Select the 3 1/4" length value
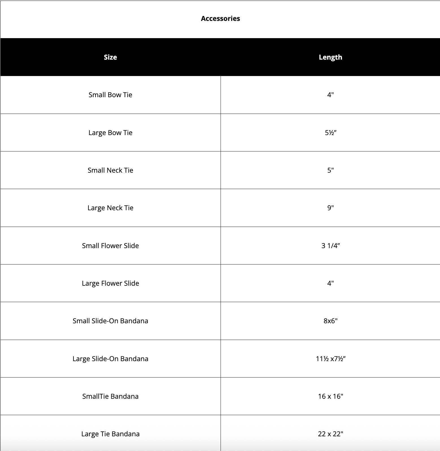 [330, 246]
